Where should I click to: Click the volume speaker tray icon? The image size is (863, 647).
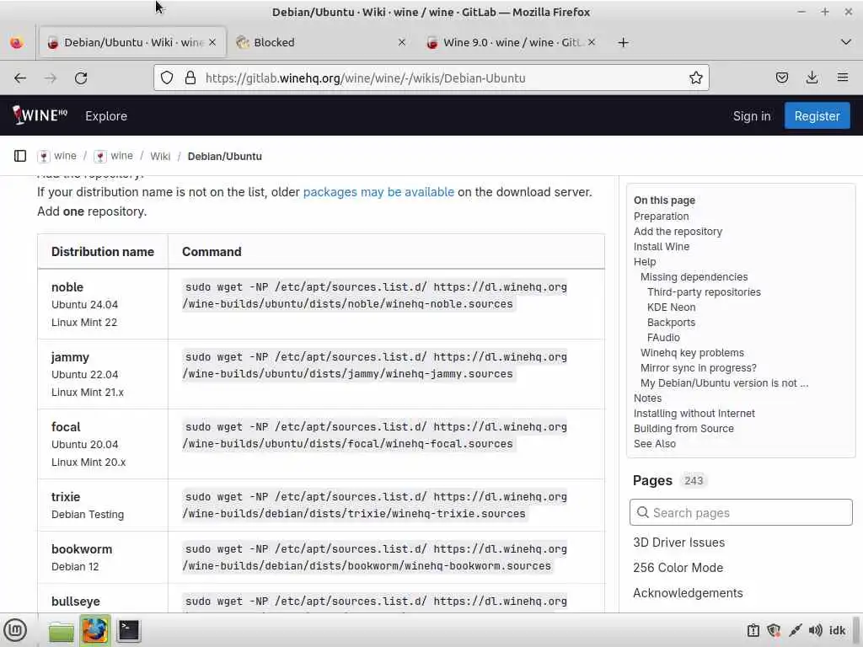point(816,630)
